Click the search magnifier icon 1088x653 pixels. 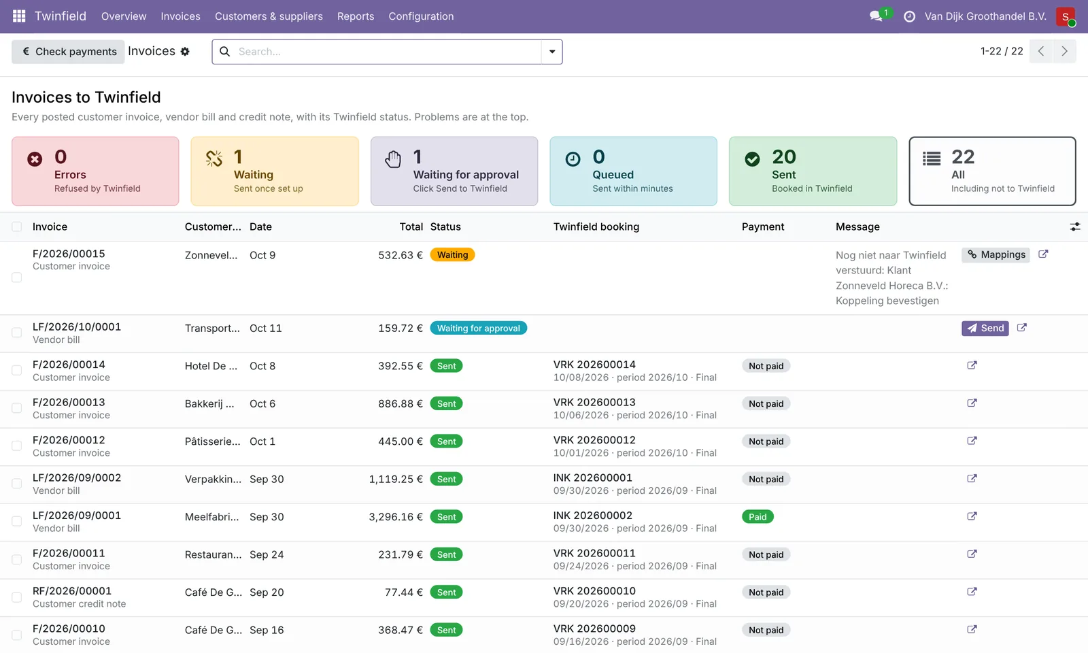[224, 52]
